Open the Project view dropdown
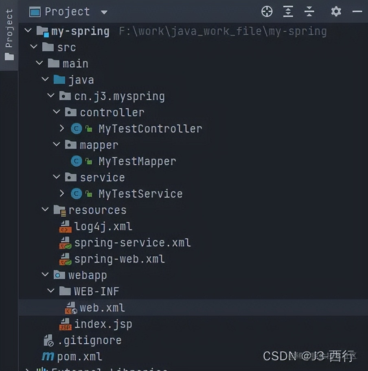 point(104,12)
